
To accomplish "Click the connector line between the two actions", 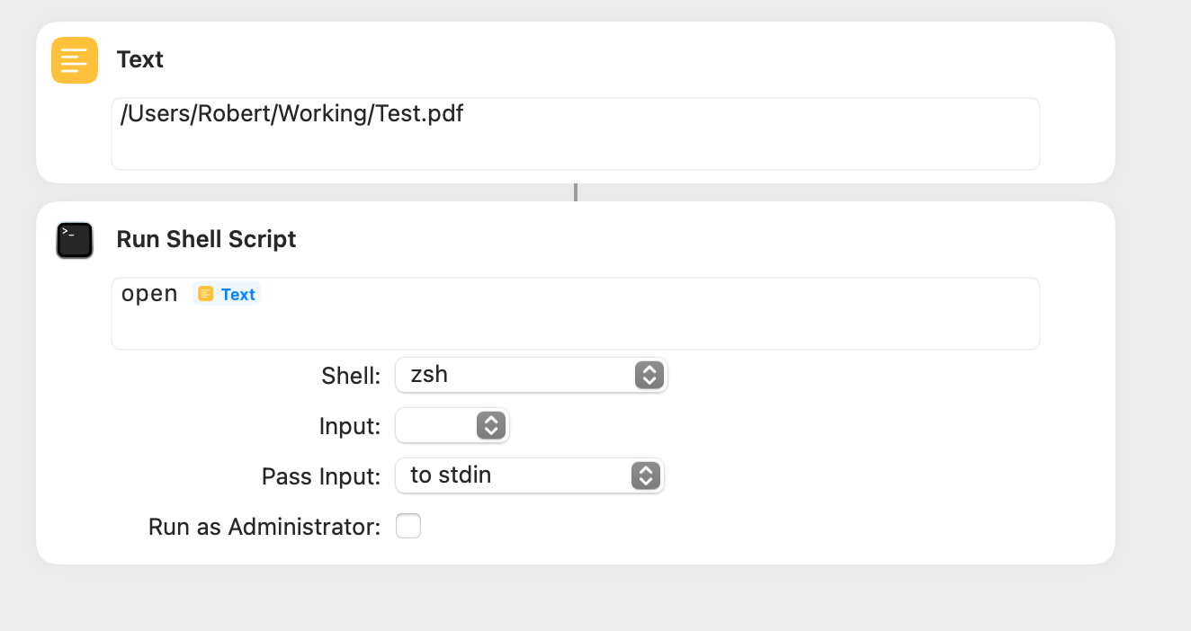I will tap(576, 192).
